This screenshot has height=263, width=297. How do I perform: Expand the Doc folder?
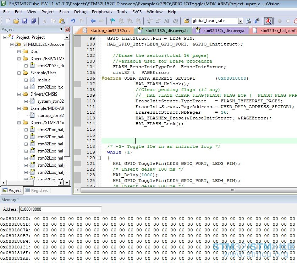pyautogui.click(x=19, y=52)
